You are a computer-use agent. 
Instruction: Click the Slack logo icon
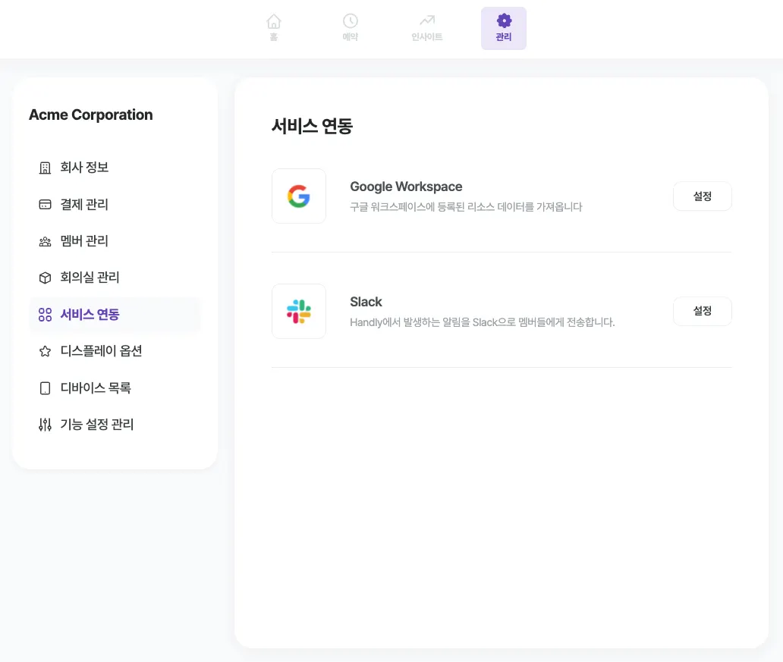point(299,312)
